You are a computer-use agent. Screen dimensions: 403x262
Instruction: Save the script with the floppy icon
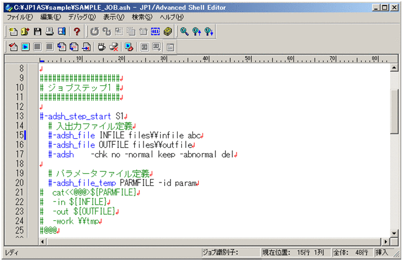tap(38, 31)
